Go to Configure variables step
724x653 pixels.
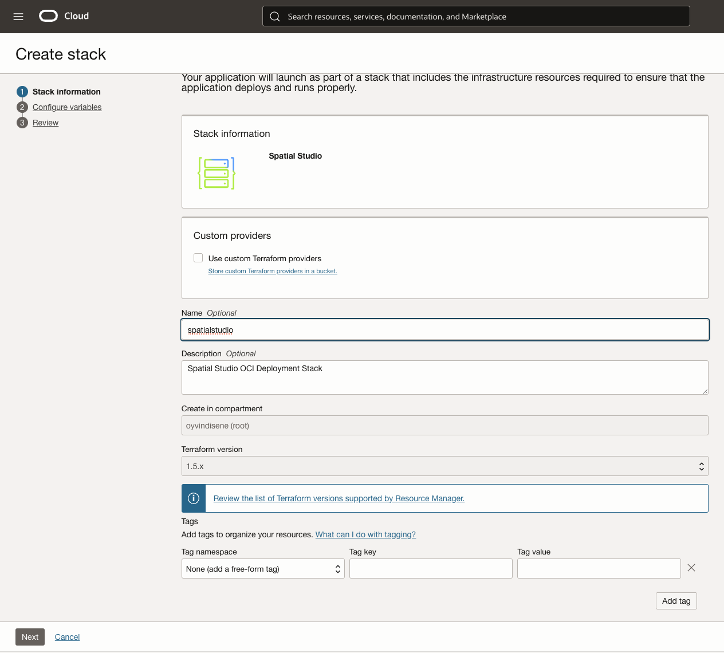tap(67, 107)
